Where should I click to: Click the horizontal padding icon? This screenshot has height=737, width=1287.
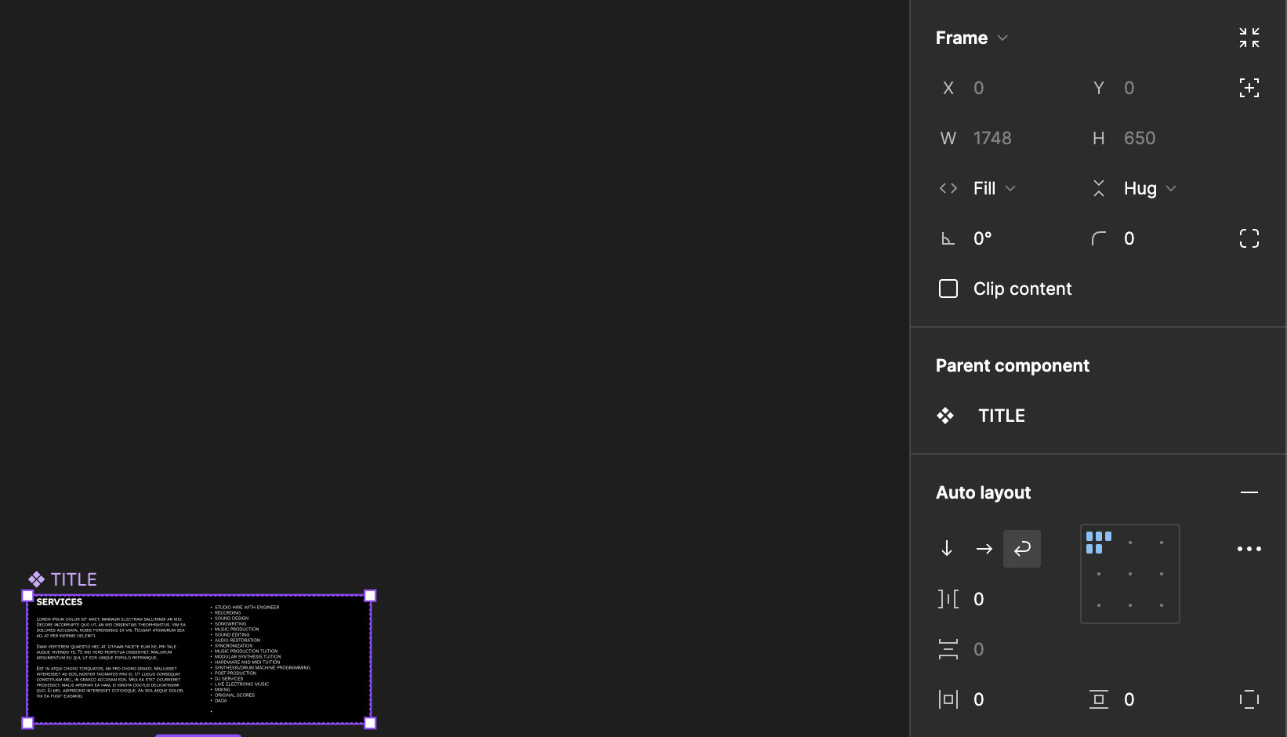point(948,699)
